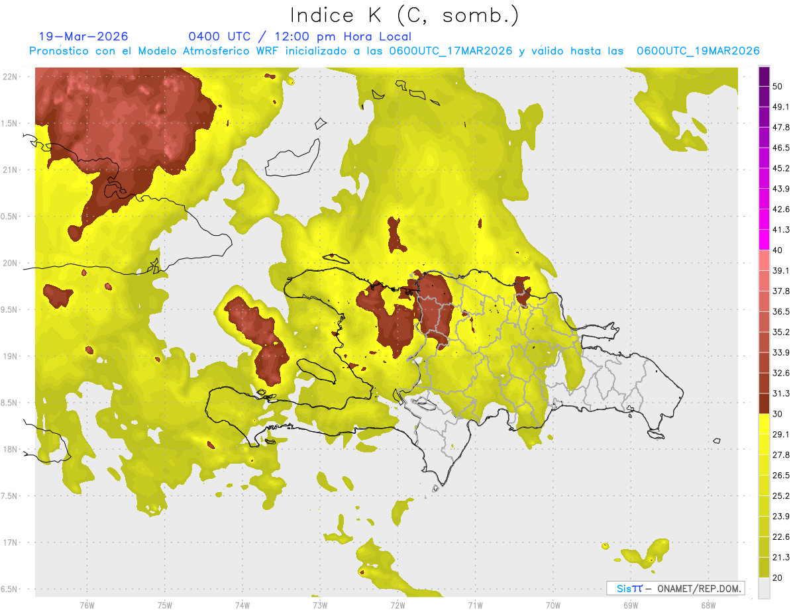Image resolution: width=795 pixels, height=614 pixels.
Task: Pick the bright magenta swatch between 40 and 41.3
Action: click(764, 239)
